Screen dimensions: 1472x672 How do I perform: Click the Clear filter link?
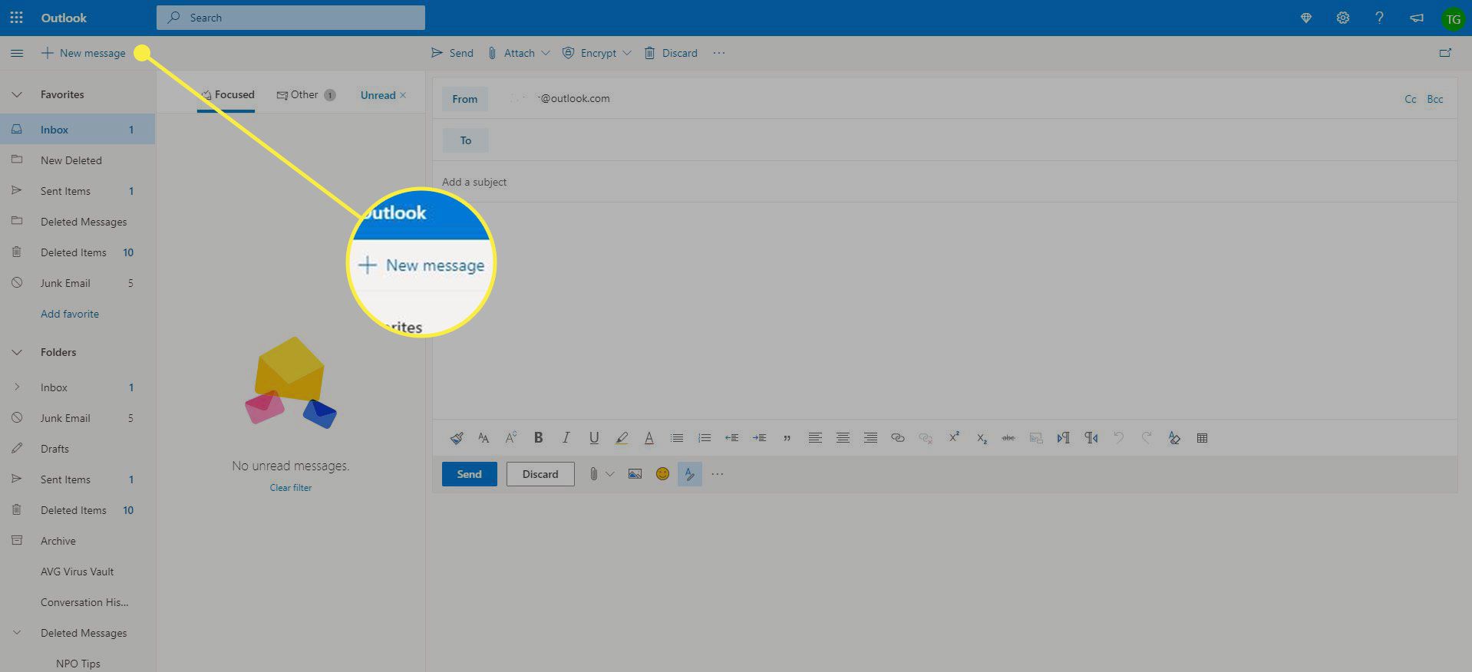coord(291,487)
